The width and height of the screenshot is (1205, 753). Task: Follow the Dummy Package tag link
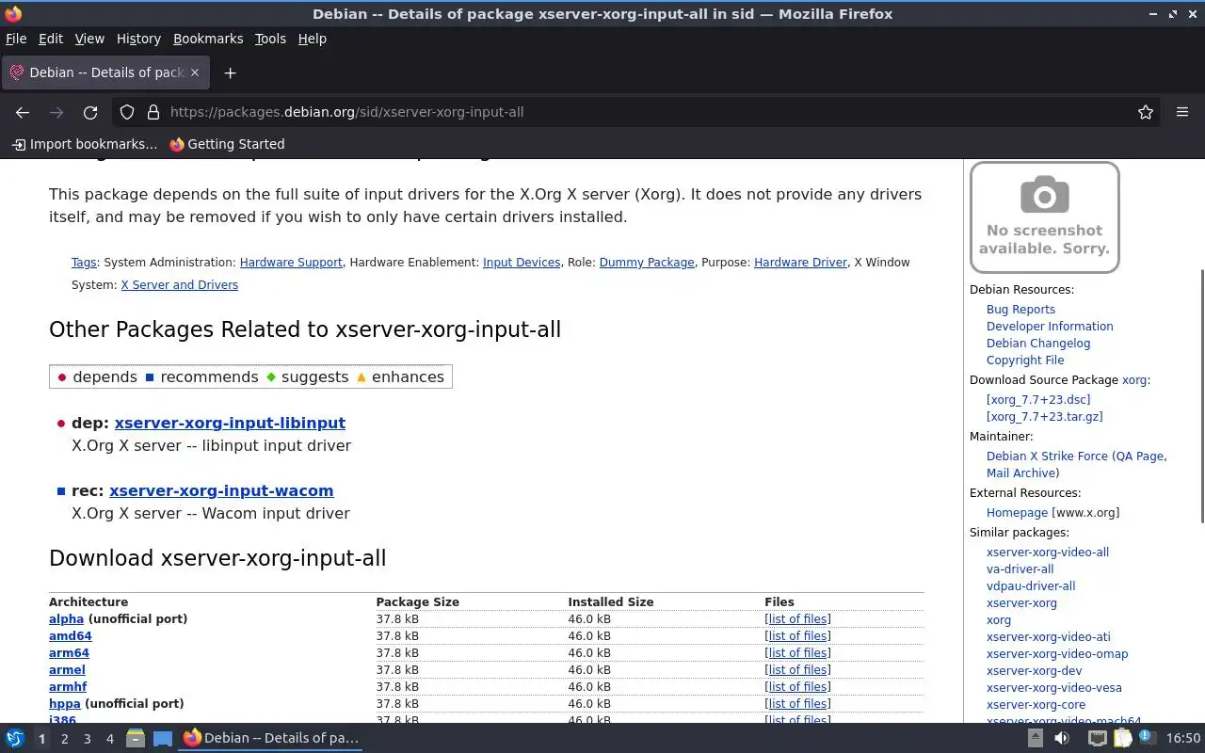(647, 263)
